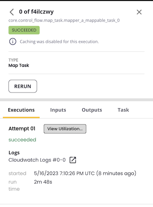This screenshot has height=207, width=153.
Task: Click the mapper_a_mappable_task_0 task name
Action: (64, 21)
